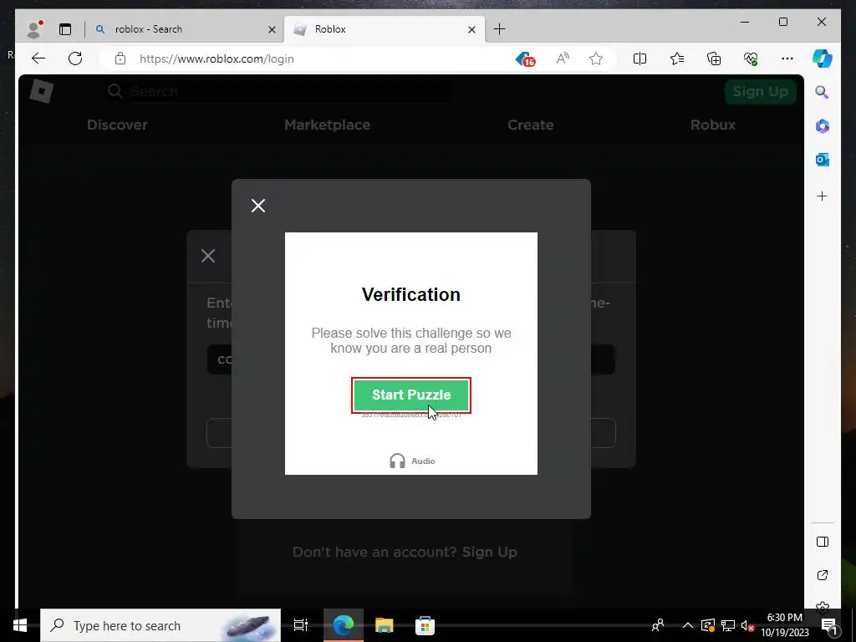The image size is (856, 642).
Task: Open the Discover menu item
Action: point(117,125)
